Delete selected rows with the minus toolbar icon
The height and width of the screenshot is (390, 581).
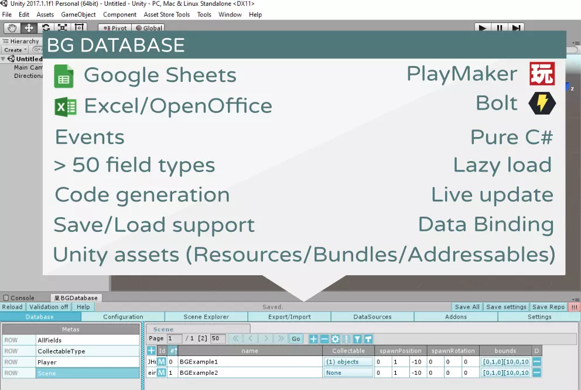[324, 339]
